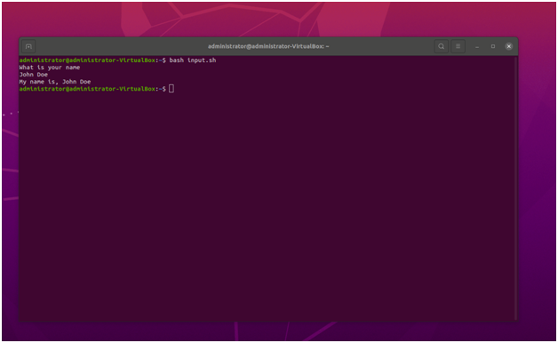Click the terminal window title text
Viewport: 558px width, 343px height.
click(x=268, y=46)
